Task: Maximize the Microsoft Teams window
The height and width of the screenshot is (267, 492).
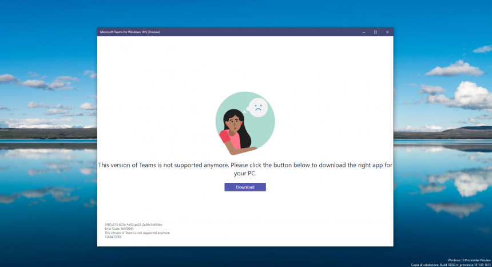Action: coord(375,32)
